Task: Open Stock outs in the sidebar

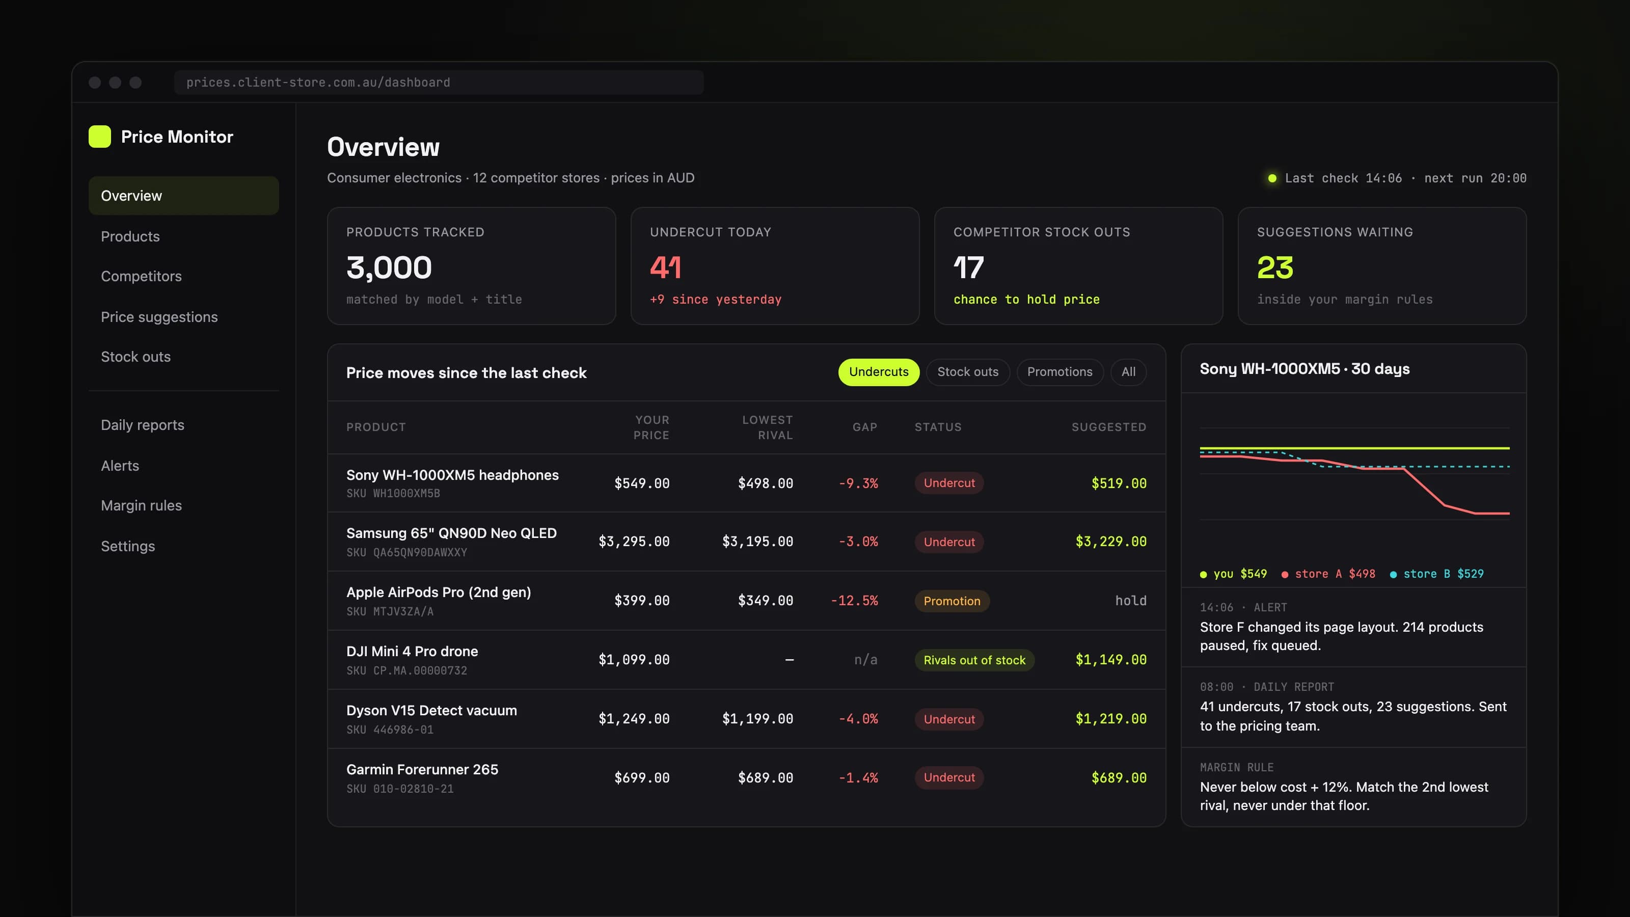Action: [183, 357]
